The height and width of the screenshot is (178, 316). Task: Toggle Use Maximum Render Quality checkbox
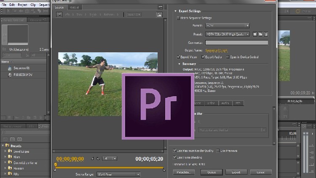174,151
